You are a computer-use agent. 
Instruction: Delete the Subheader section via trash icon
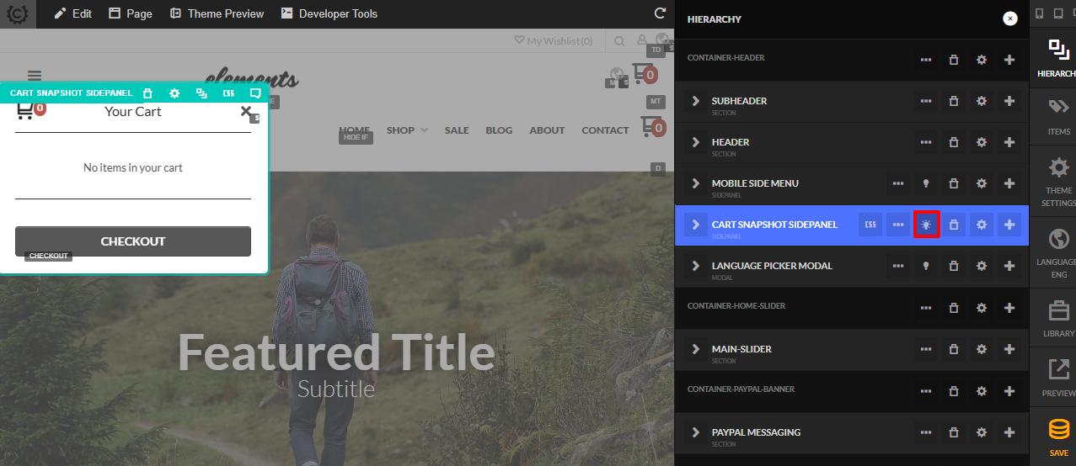click(954, 101)
